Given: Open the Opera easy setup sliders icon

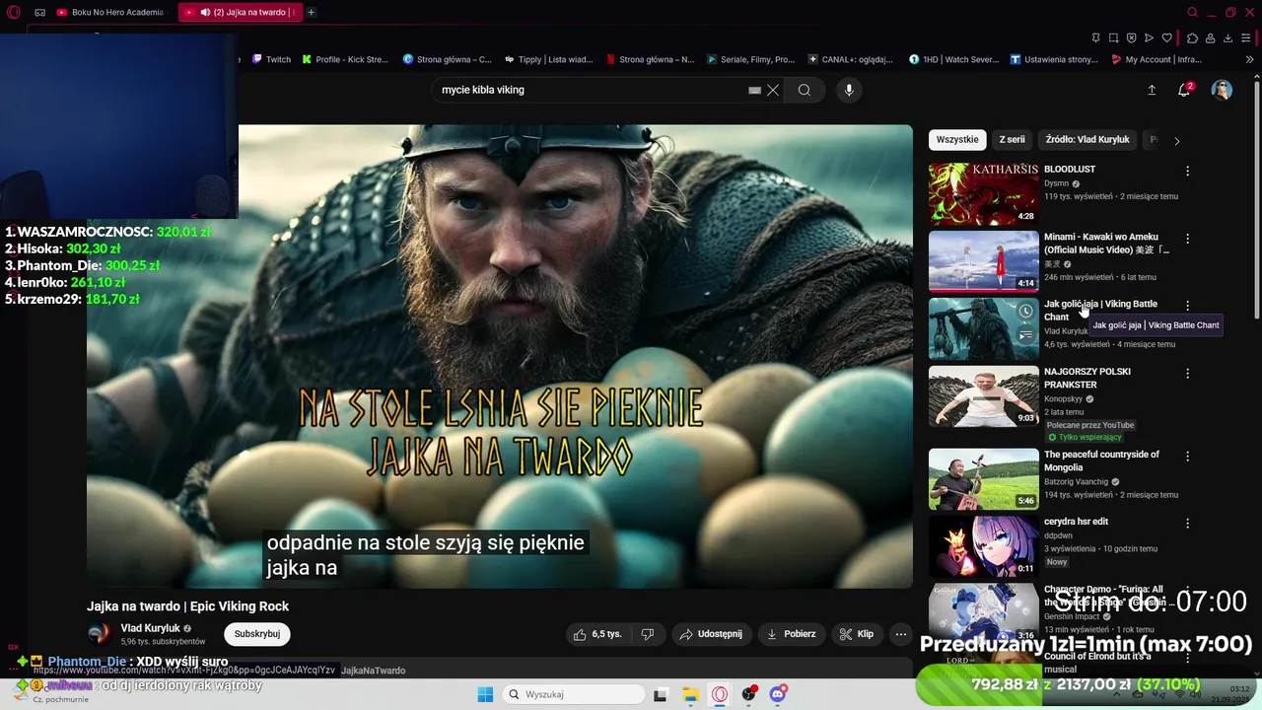Looking at the screenshot, I should tap(1247, 37).
